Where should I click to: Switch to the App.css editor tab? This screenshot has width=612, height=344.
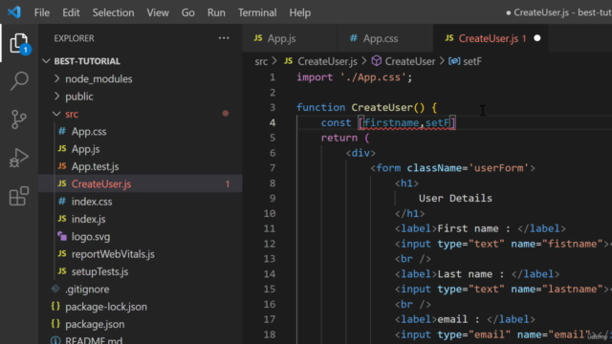tap(385, 38)
